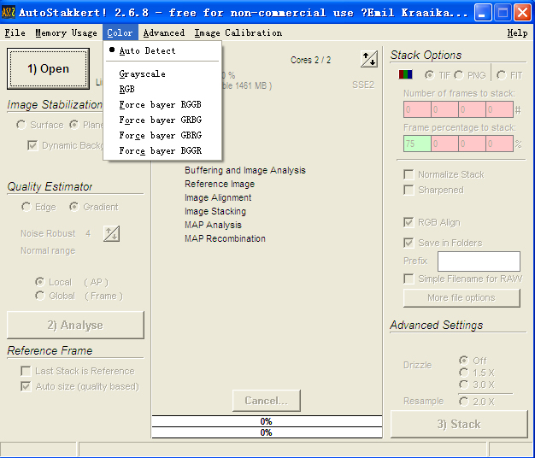Click the Noise Robust 4 value
Screen dimensions: 535x458
(x=88, y=233)
